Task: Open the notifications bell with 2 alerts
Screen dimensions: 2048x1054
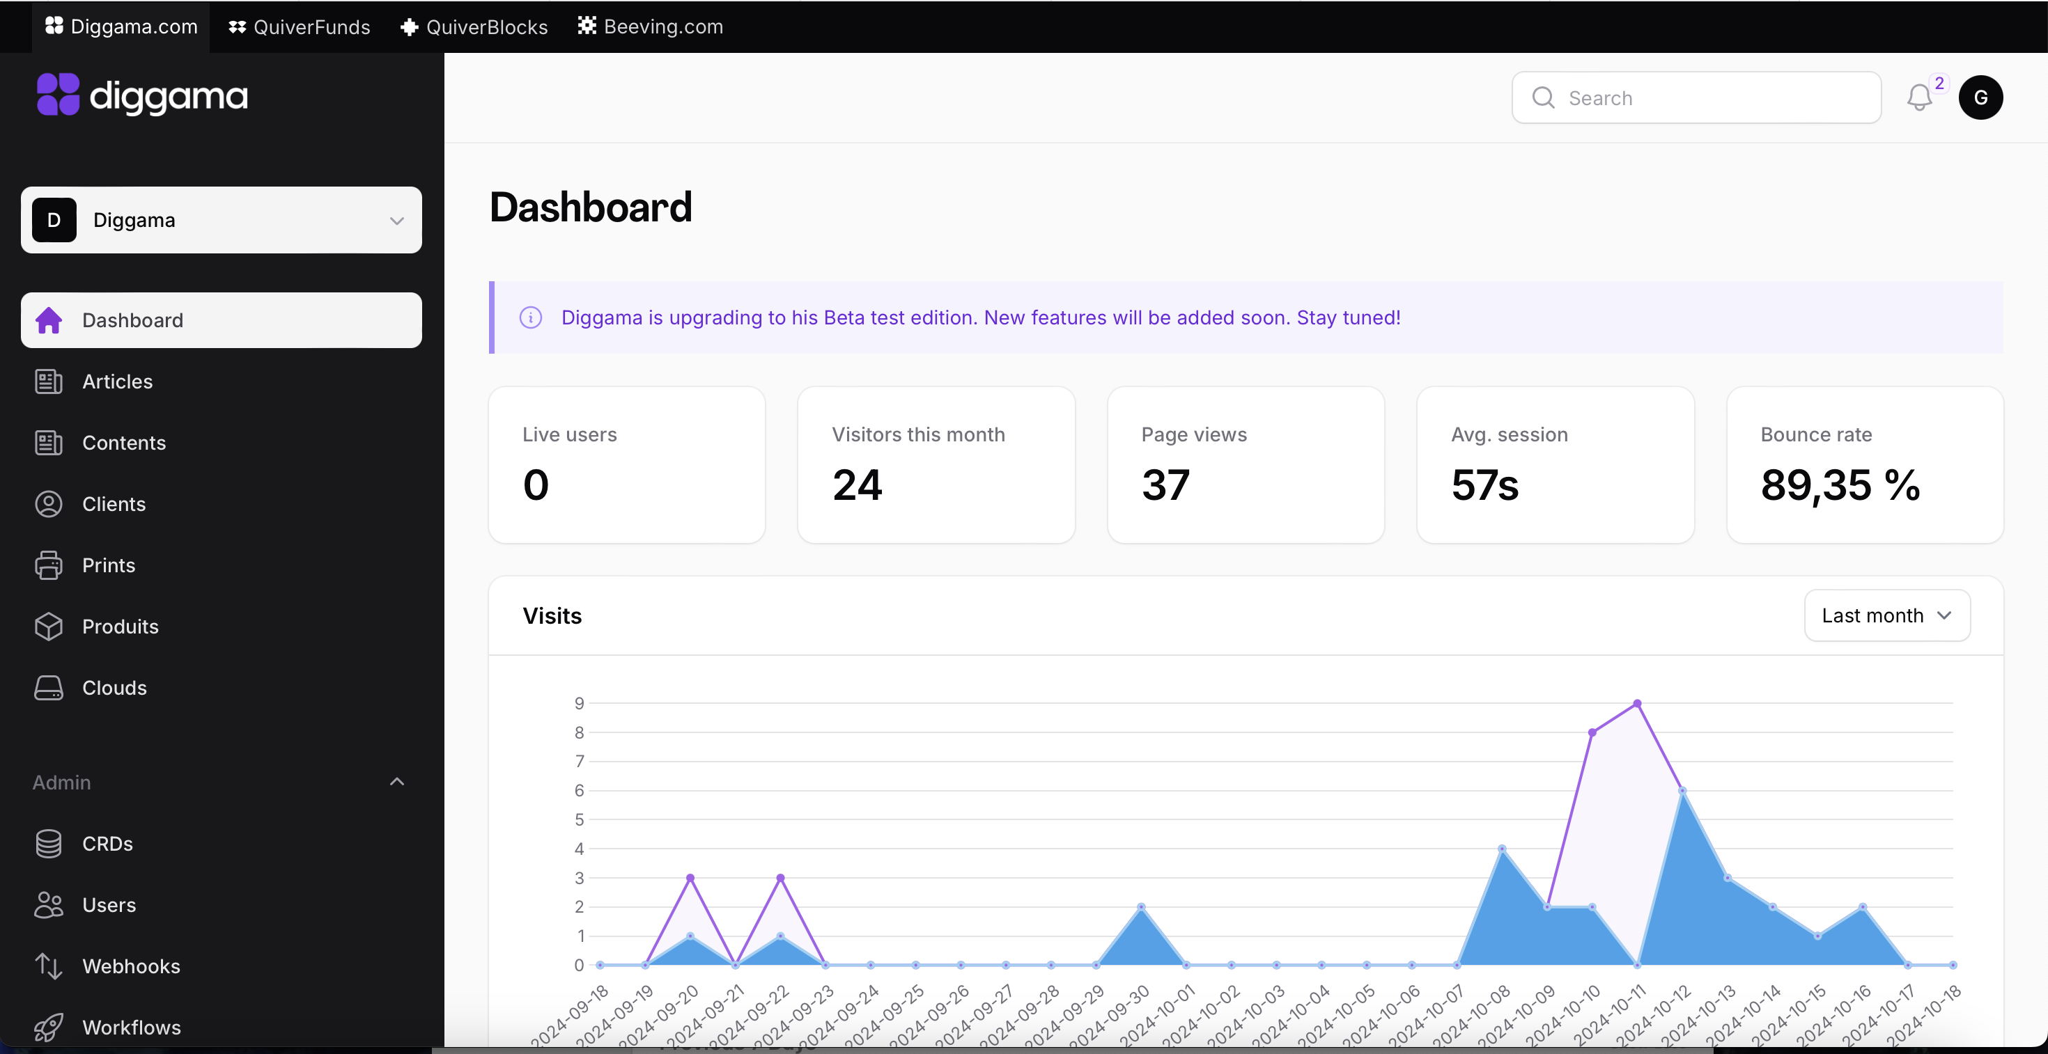Action: click(1922, 97)
